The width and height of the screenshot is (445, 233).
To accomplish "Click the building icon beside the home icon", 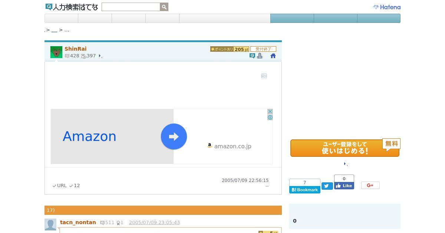I will (x=260, y=56).
